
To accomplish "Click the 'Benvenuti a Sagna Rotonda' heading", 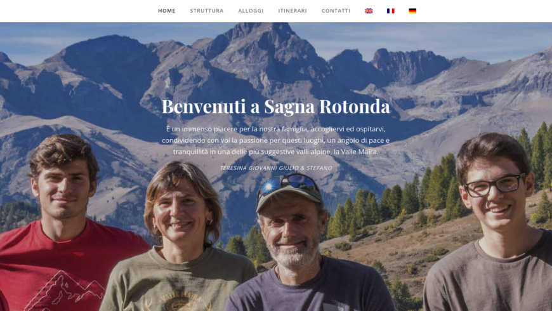I will [x=275, y=107].
